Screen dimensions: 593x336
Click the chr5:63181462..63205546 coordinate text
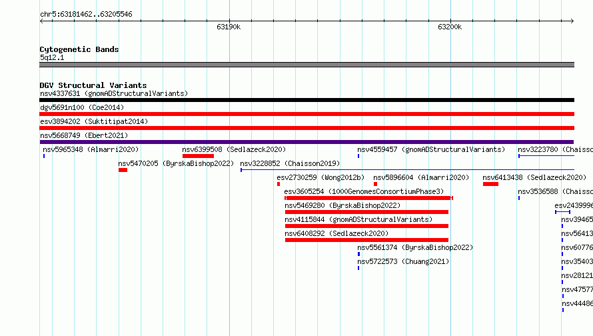[86, 15]
